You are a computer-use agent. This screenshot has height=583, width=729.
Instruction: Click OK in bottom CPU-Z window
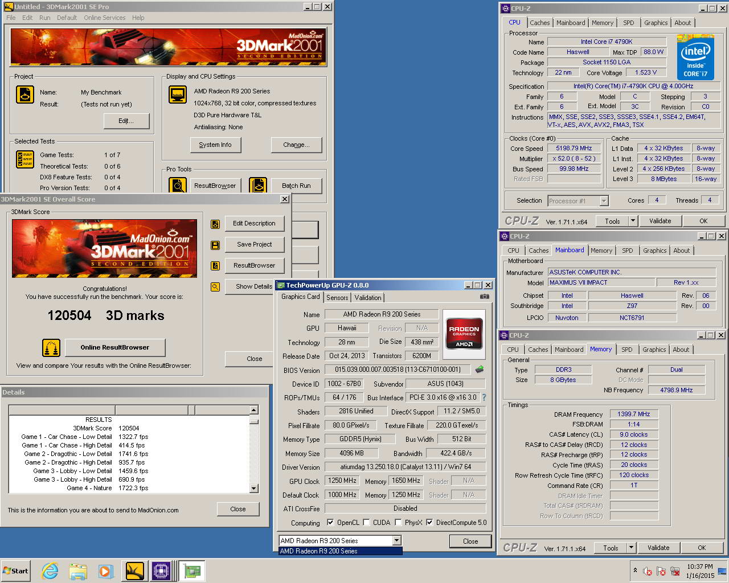tap(702, 548)
